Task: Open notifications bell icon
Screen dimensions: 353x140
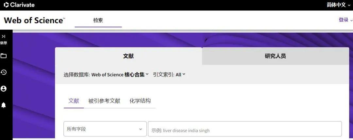Action: tap(4, 105)
